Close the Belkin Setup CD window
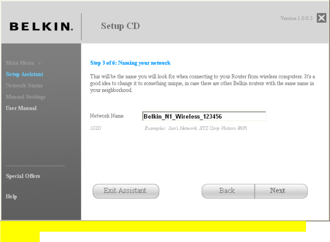The height and width of the screenshot is (242, 330). point(321,18)
